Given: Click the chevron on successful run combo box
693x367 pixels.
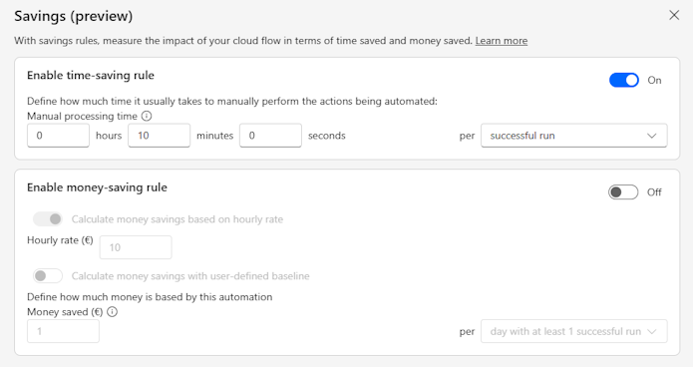Looking at the screenshot, I should [x=652, y=136].
